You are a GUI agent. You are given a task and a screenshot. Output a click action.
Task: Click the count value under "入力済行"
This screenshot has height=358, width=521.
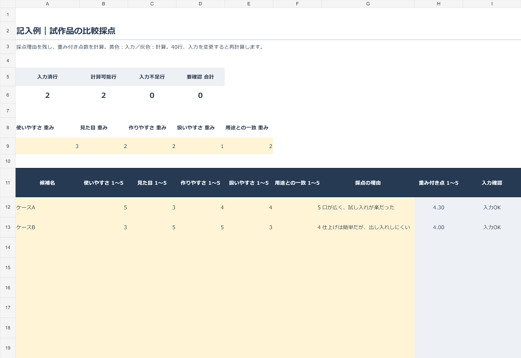point(47,95)
